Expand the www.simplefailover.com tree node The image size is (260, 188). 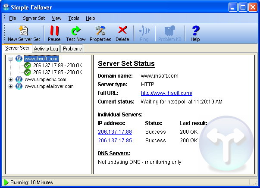11,86
